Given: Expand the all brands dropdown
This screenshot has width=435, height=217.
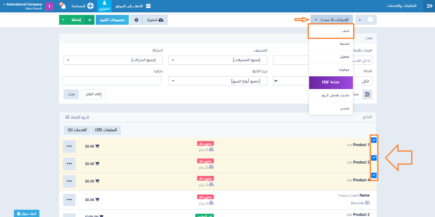Looking at the screenshot, I should [x=112, y=60].
